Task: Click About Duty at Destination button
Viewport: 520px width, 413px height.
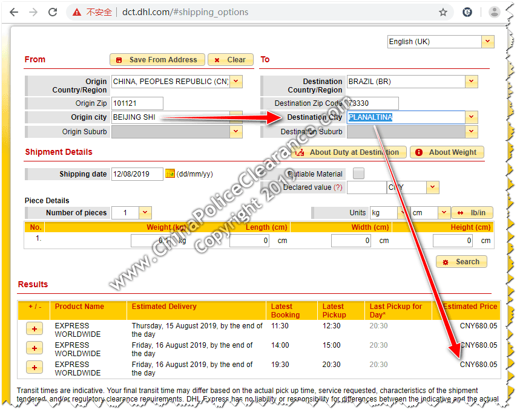Action: tap(349, 152)
